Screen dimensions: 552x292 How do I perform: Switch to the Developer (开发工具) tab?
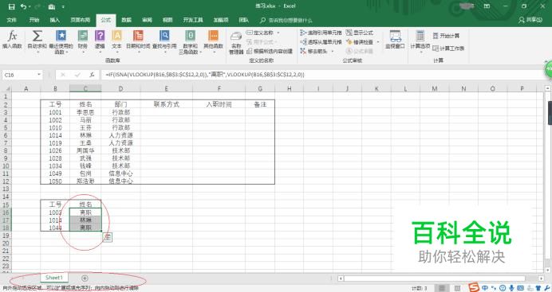193,20
